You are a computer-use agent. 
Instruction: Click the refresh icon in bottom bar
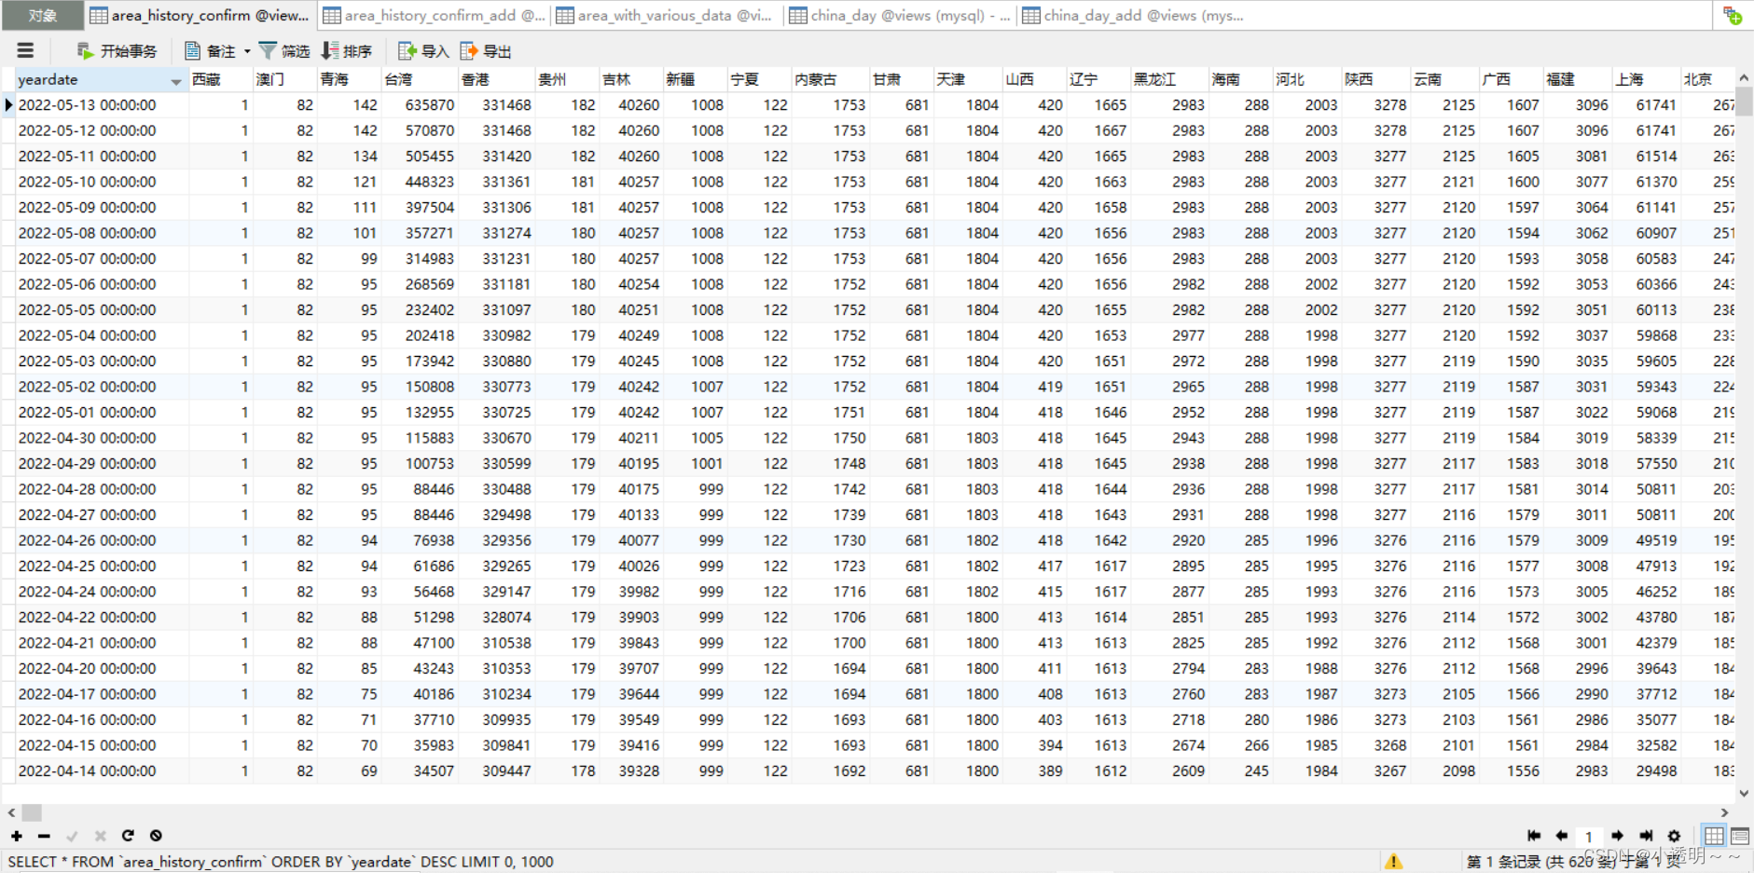pyautogui.click(x=128, y=836)
